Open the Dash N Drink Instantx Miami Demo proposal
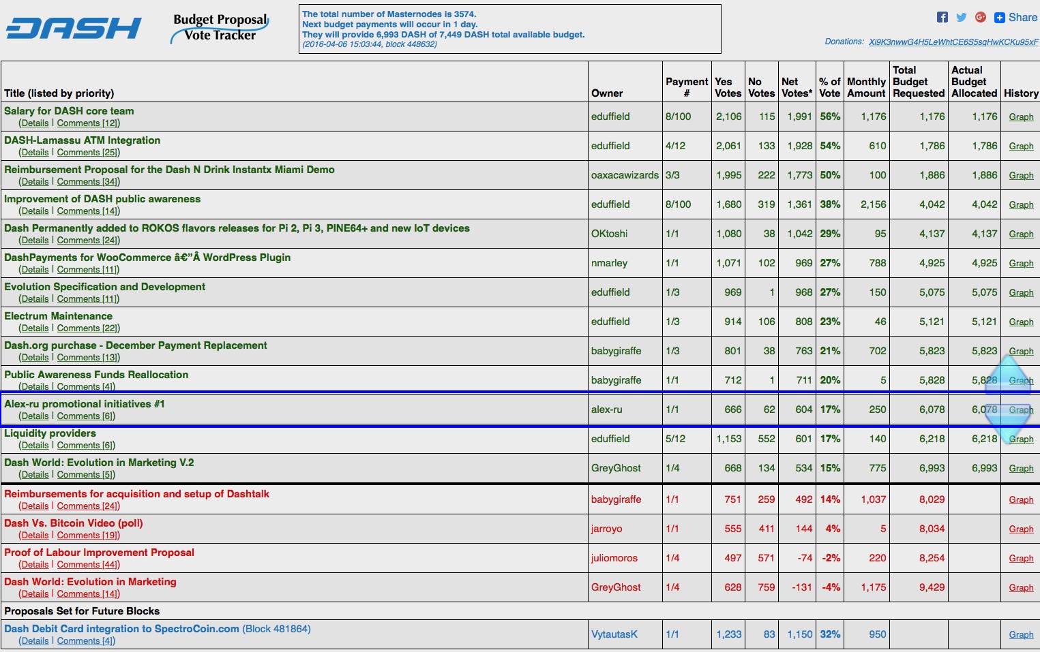This screenshot has height=652, width=1040. coord(169,170)
